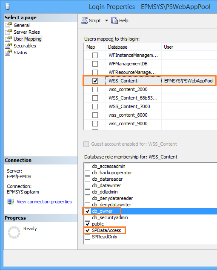Open the Script dropdown arrow
The height and width of the screenshot is (270, 217).
(106, 21)
